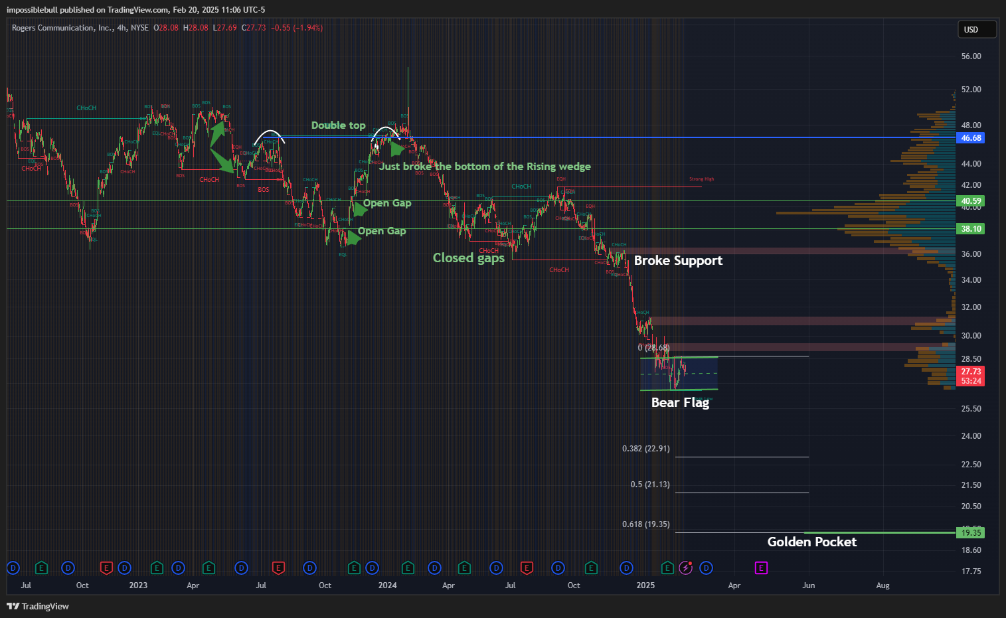Select the Closed gaps annotation

pos(469,258)
